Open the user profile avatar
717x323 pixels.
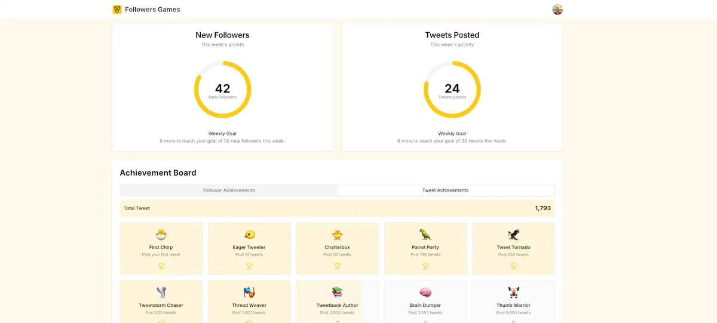pos(557,10)
